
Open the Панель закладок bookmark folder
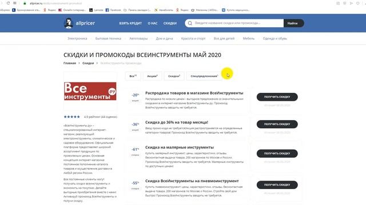coord(137,10)
